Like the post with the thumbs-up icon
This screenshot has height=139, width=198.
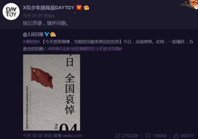tap(176, 136)
